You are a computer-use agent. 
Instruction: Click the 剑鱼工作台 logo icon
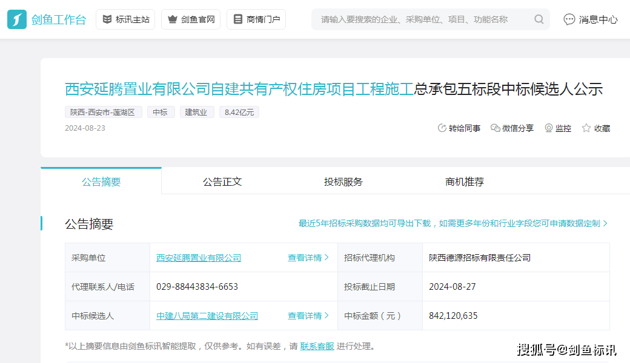[17, 19]
